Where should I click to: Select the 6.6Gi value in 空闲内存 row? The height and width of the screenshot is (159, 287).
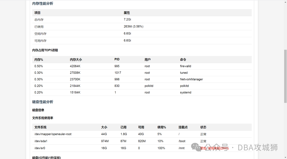(x=127, y=33)
